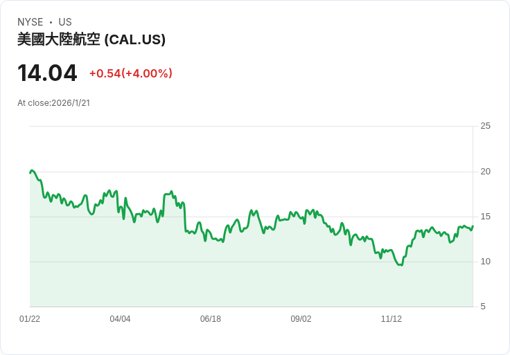The image size is (510, 355).
Task: Click the red +0.54(+4.00%) price change
Action: pyautogui.click(x=130, y=73)
